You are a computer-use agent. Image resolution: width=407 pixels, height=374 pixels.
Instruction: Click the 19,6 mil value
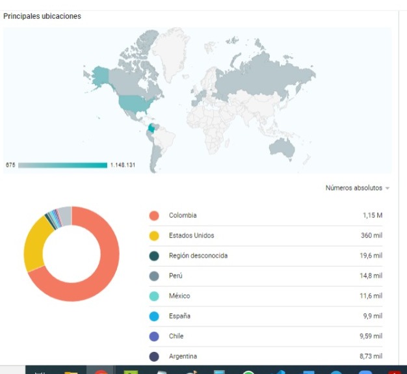371,256
